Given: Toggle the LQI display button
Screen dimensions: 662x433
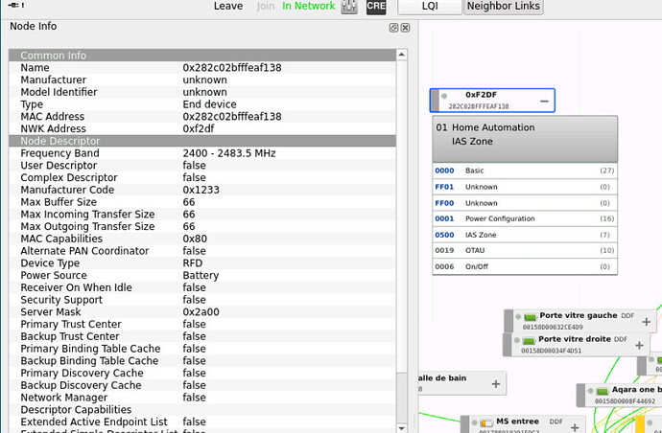Looking at the screenshot, I should (430, 7).
